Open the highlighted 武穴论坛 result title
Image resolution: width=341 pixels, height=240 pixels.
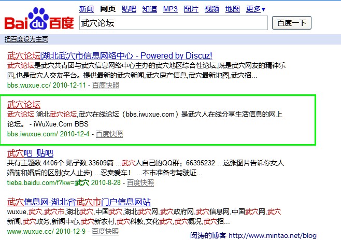click(x=24, y=104)
